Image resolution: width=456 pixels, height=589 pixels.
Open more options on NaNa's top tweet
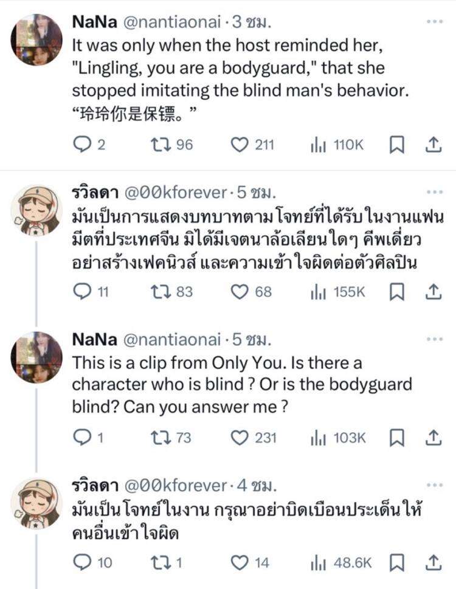tap(435, 21)
